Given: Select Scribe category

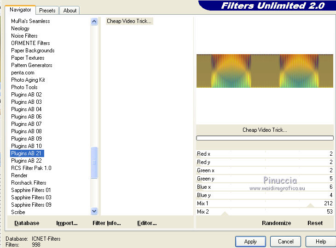Looking at the screenshot, I should pyautogui.click(x=18, y=212).
